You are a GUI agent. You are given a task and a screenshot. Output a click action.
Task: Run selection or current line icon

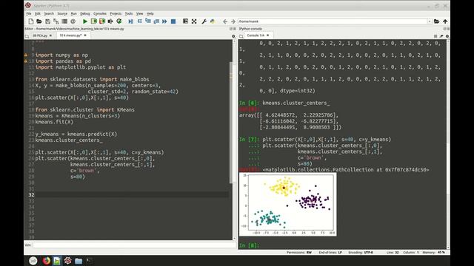[110, 21]
